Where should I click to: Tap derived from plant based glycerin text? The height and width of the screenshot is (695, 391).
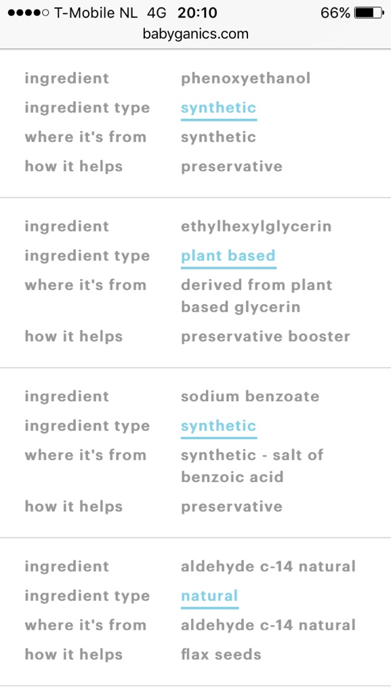point(257,296)
